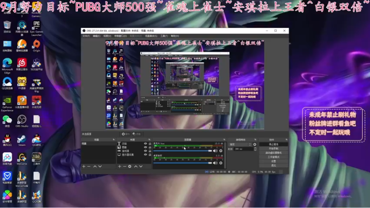Open YY voice raccoon desktop icon
Screen dimensions: 370x208
(22, 83)
